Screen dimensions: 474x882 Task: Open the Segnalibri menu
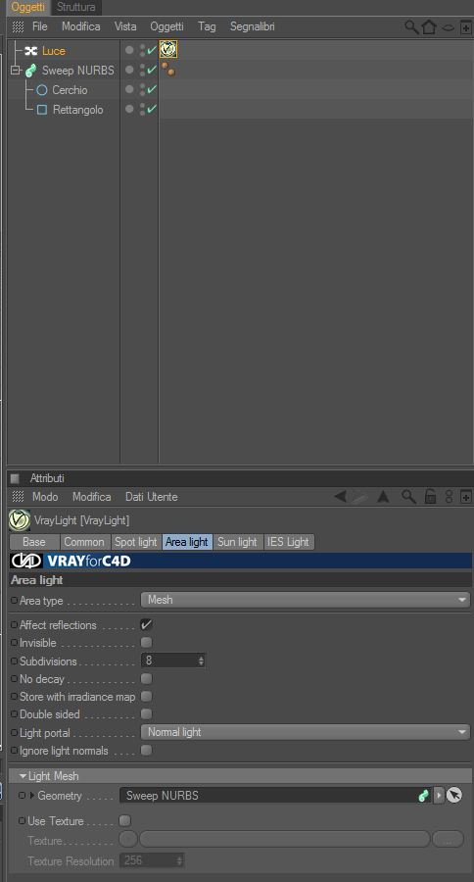click(253, 26)
